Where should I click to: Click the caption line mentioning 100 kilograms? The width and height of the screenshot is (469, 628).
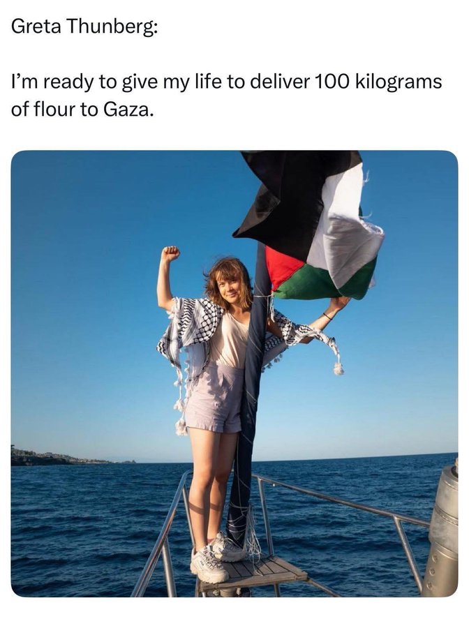tap(226, 82)
